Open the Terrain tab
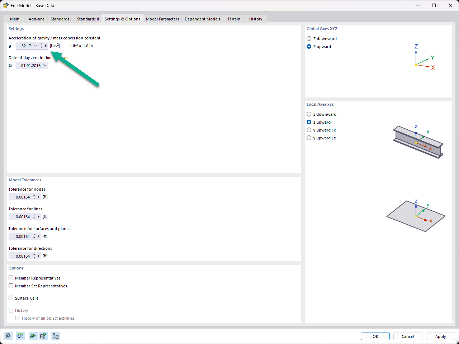 234,19
